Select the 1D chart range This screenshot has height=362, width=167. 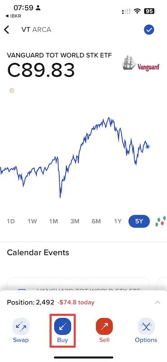pyautogui.click(x=10, y=221)
